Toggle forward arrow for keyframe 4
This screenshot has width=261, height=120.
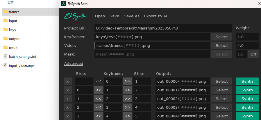128,116
